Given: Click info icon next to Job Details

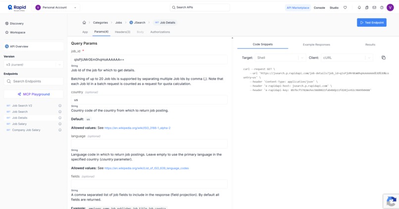Looking at the screenshot, I should pos(60,118).
